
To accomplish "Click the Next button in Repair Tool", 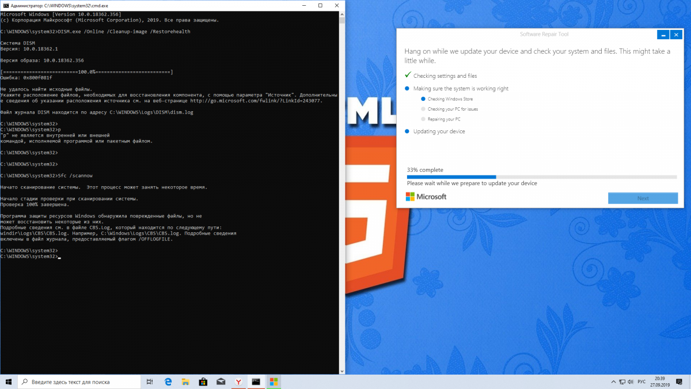I will pos(643,198).
